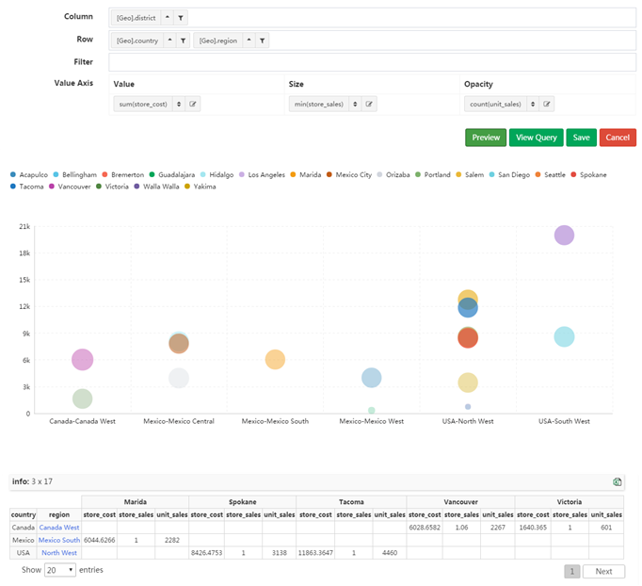Click filter icon on [Geo].region row
Viewport: 642px width, 586px height.
tap(263, 41)
